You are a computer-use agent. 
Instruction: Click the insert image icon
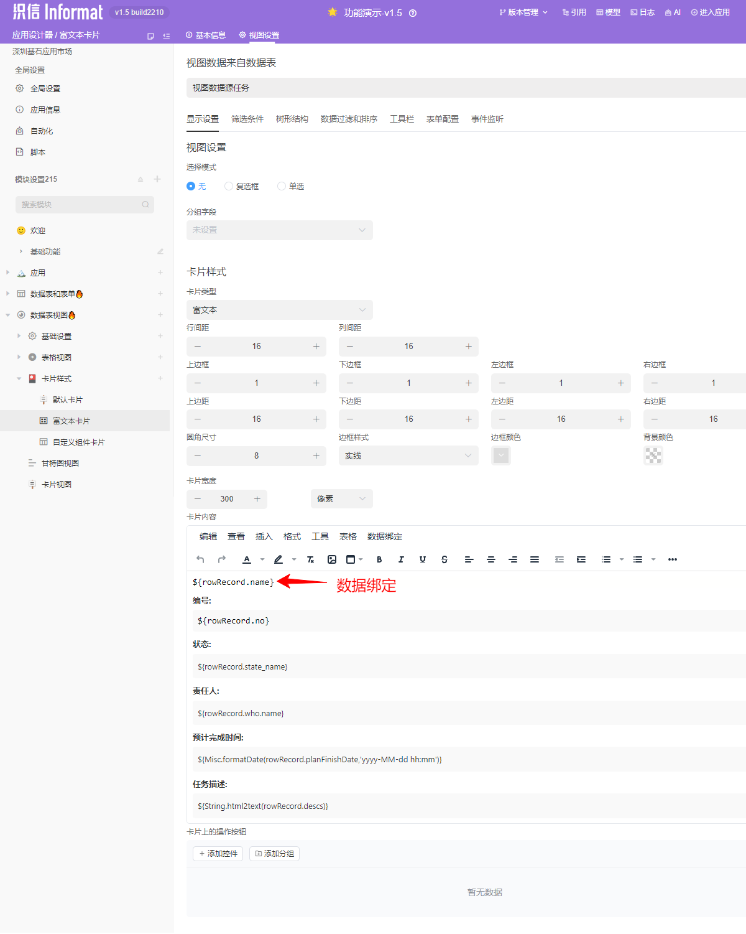[332, 559]
